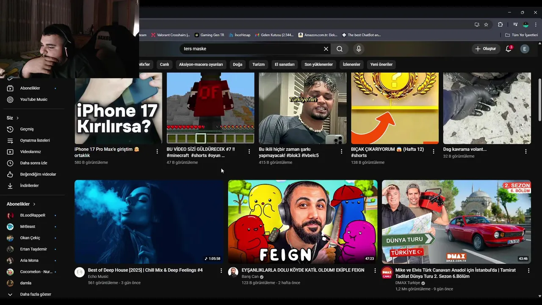Expand the Siz section chevron
The image size is (542, 305).
click(x=17, y=118)
